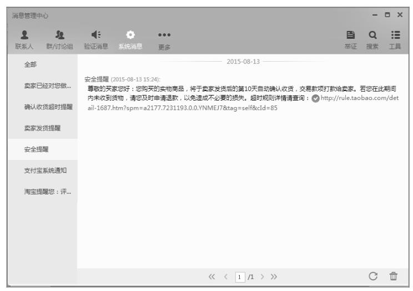Screen dimensions: 413x291
Task: Click the 举证 document icon
Action: (x=351, y=35)
